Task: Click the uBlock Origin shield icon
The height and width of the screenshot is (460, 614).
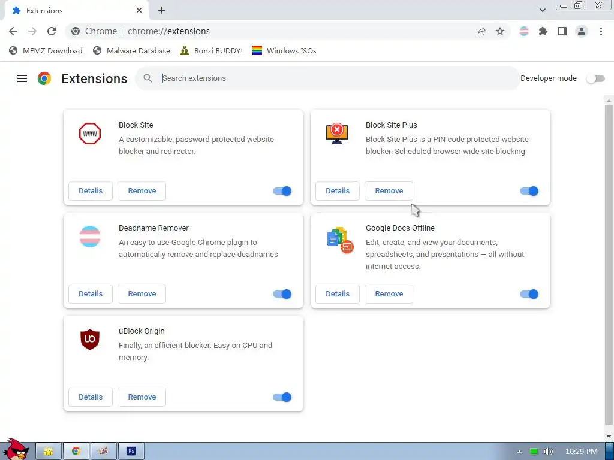Action: click(90, 340)
